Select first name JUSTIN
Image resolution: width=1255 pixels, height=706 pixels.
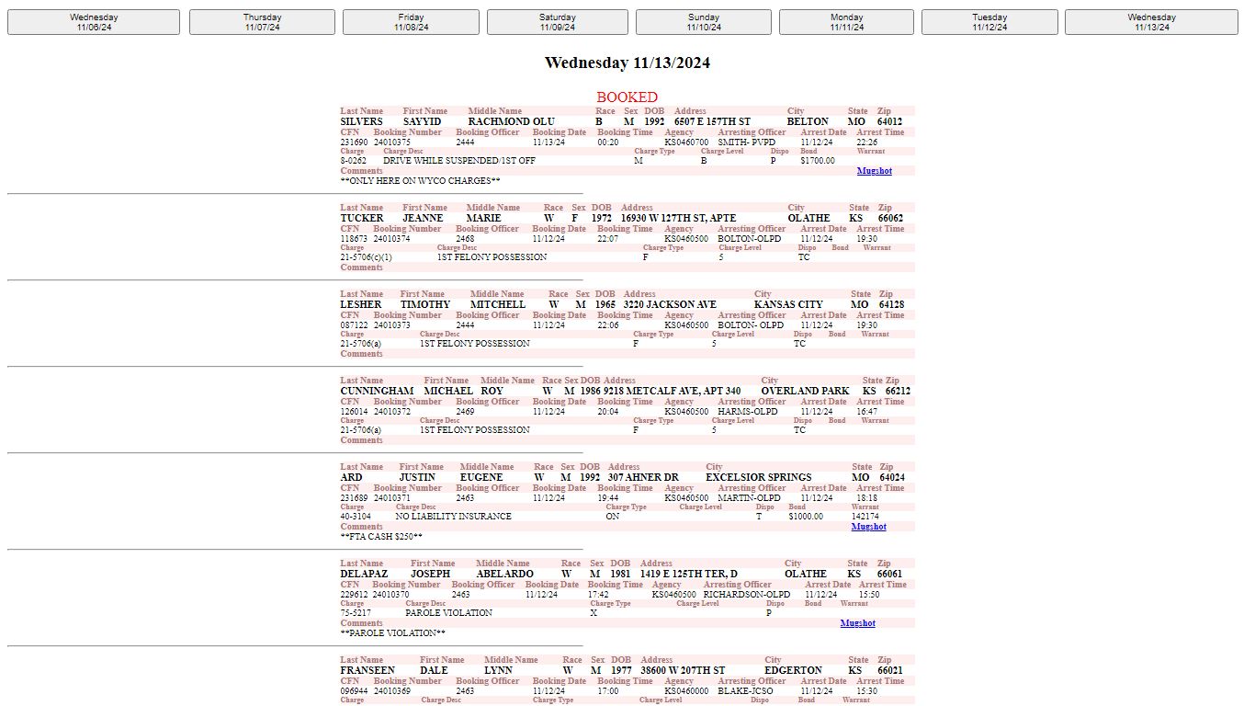pos(417,477)
